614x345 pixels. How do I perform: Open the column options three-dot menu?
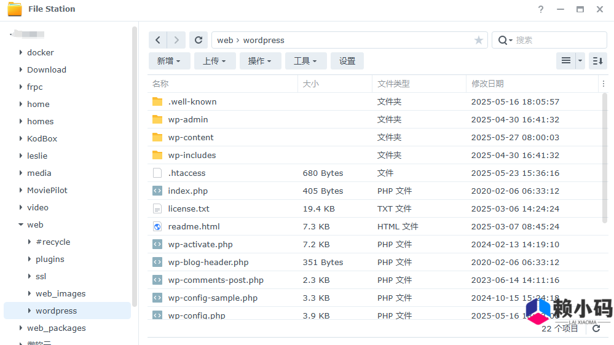pyautogui.click(x=604, y=84)
